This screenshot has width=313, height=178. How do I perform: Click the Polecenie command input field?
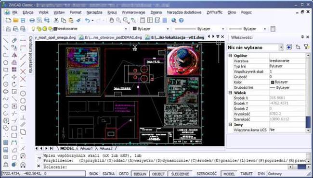[x=166, y=167]
